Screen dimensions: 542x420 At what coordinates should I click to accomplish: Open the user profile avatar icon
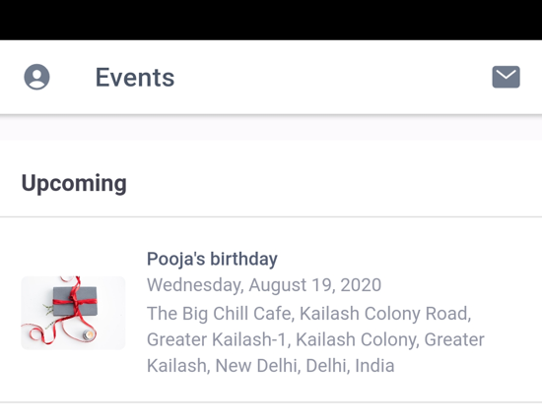(36, 77)
